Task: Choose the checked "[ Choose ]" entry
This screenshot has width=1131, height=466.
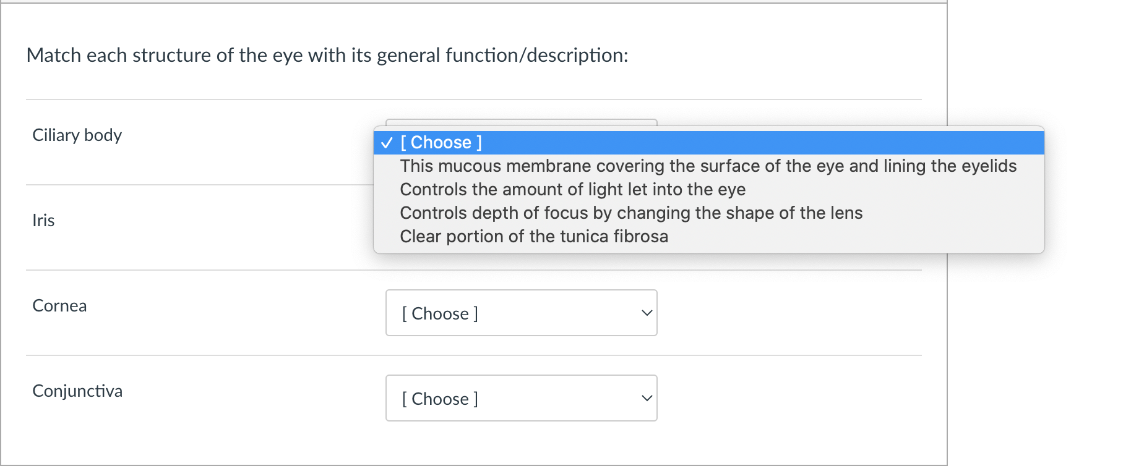Action: click(441, 142)
